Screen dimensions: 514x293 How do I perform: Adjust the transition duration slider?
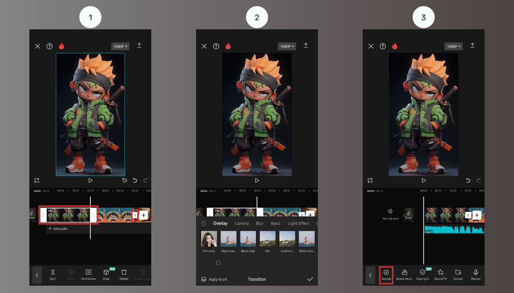(x=218, y=263)
